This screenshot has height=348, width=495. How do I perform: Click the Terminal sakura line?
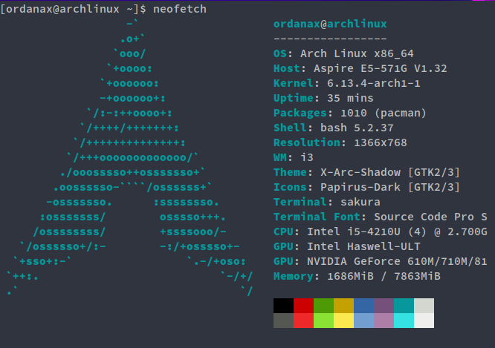point(327,202)
